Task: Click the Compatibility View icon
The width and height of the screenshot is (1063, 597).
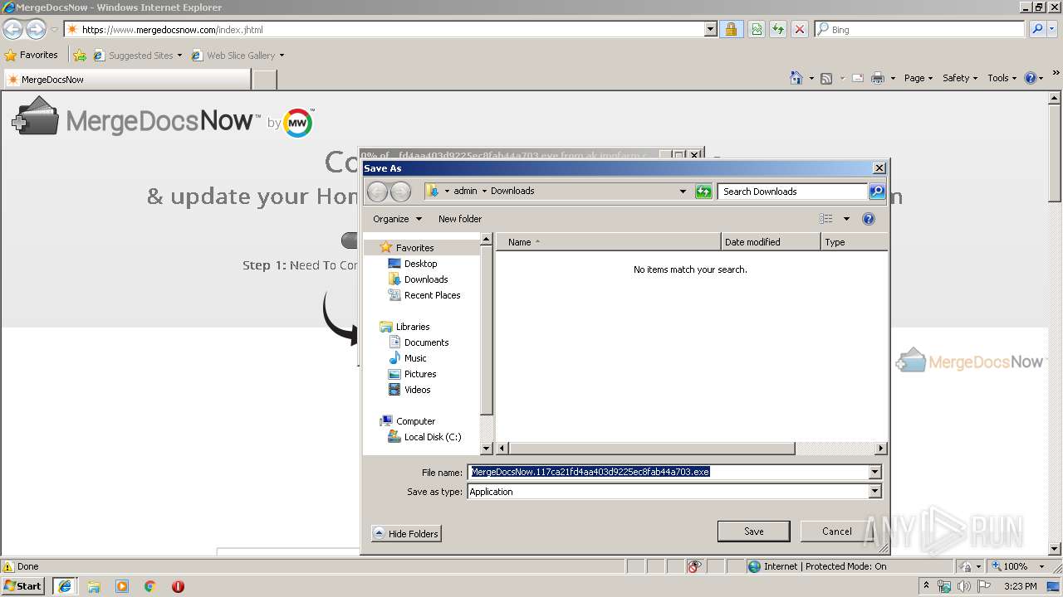Action: pos(757,29)
